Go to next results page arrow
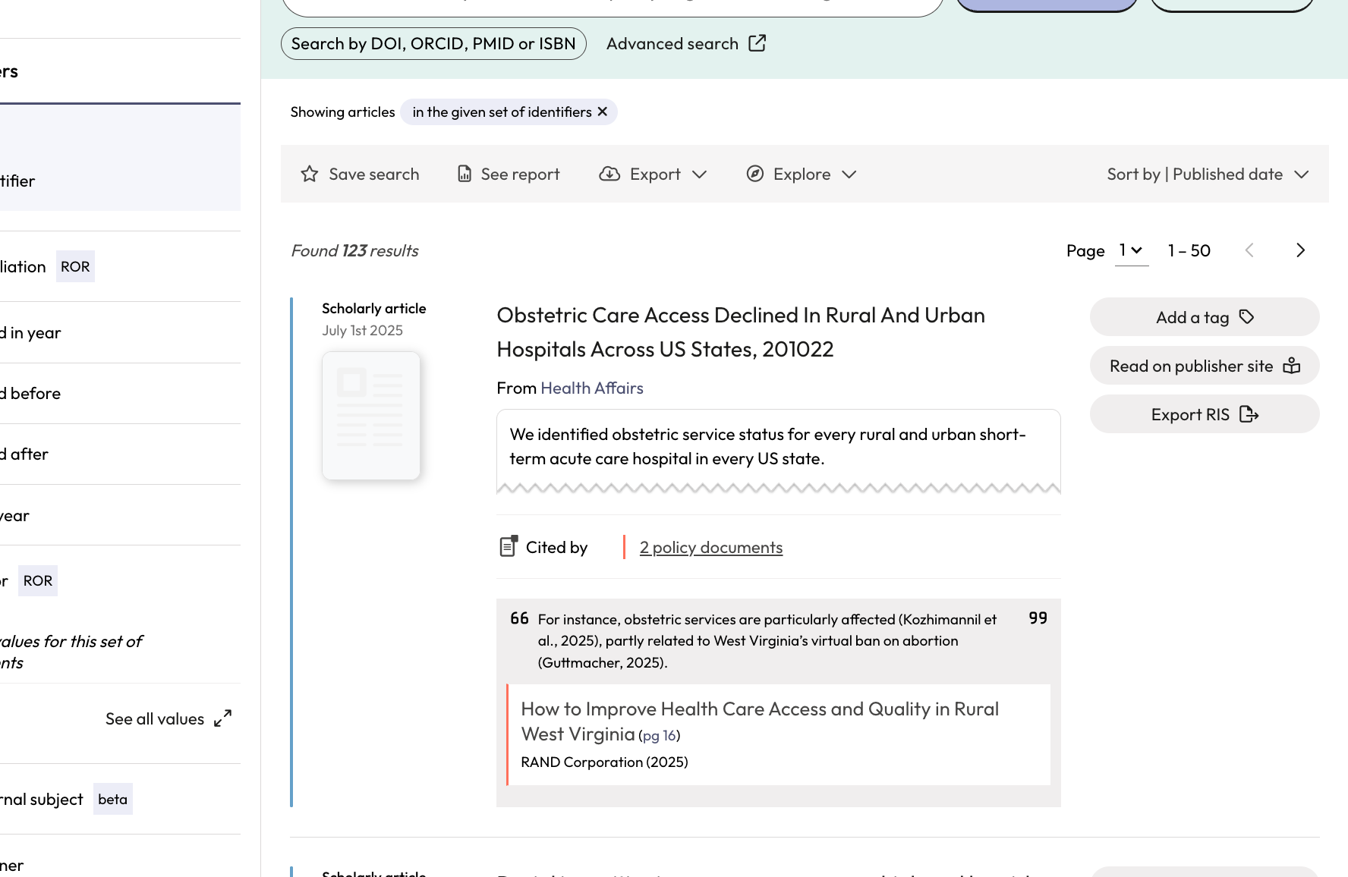 (1300, 250)
